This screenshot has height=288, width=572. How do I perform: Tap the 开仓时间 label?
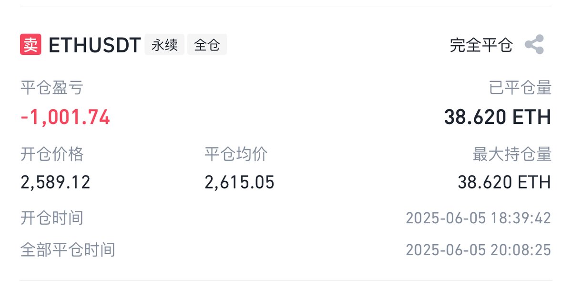click(x=52, y=218)
